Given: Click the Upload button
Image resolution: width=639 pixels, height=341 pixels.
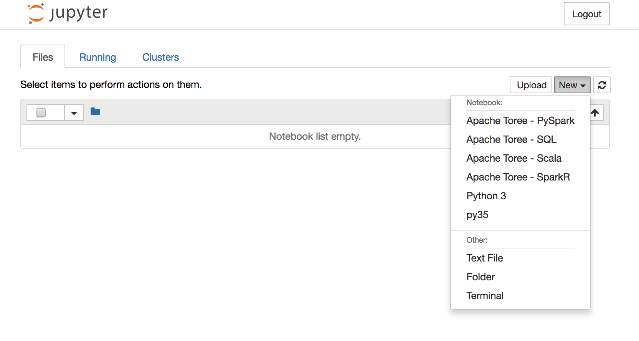Looking at the screenshot, I should (x=531, y=85).
